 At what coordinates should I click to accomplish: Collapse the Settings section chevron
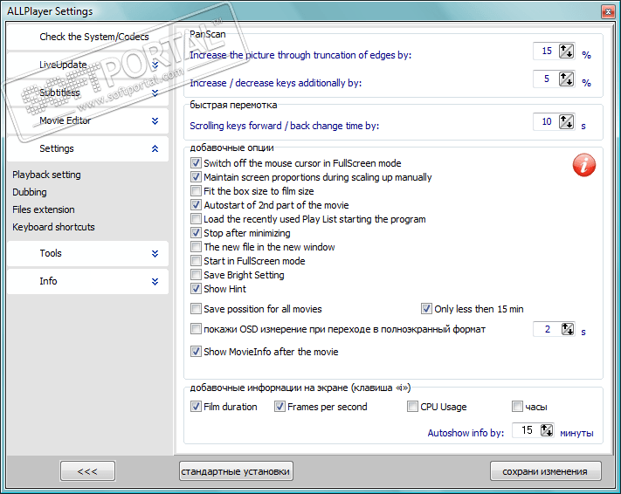[x=155, y=148]
